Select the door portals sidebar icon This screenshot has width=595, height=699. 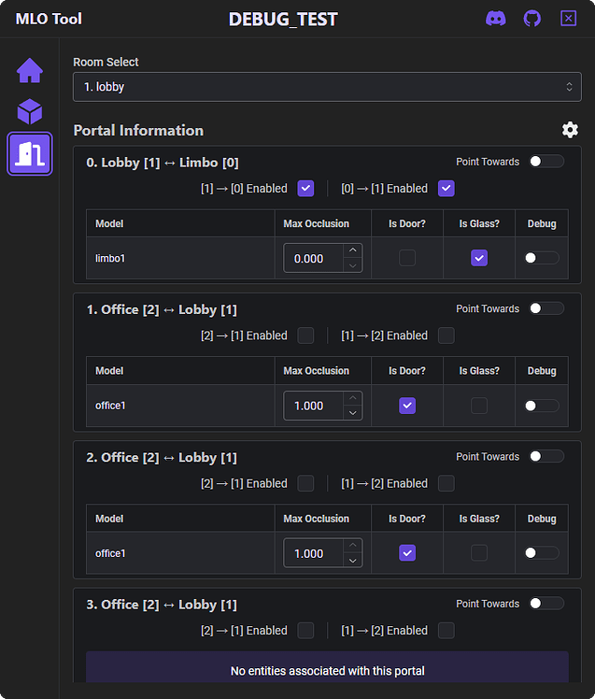(30, 154)
